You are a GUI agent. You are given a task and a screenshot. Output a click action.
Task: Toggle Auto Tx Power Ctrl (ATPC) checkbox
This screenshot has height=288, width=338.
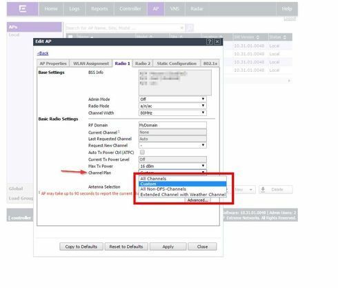pyautogui.click(x=142, y=152)
